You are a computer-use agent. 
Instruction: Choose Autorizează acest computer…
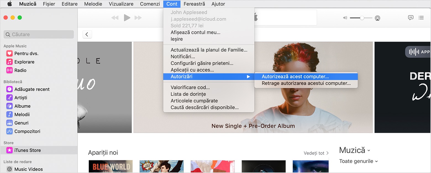[x=295, y=77]
